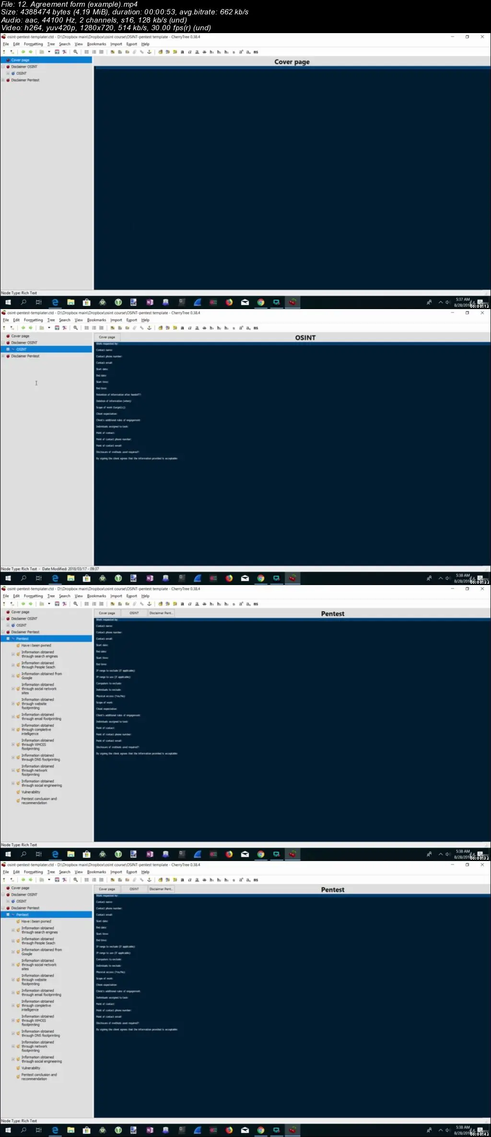491x1137 pixels.
Task: Open Firefox from 00:00:32 frame taskbar
Action: click(x=229, y=854)
